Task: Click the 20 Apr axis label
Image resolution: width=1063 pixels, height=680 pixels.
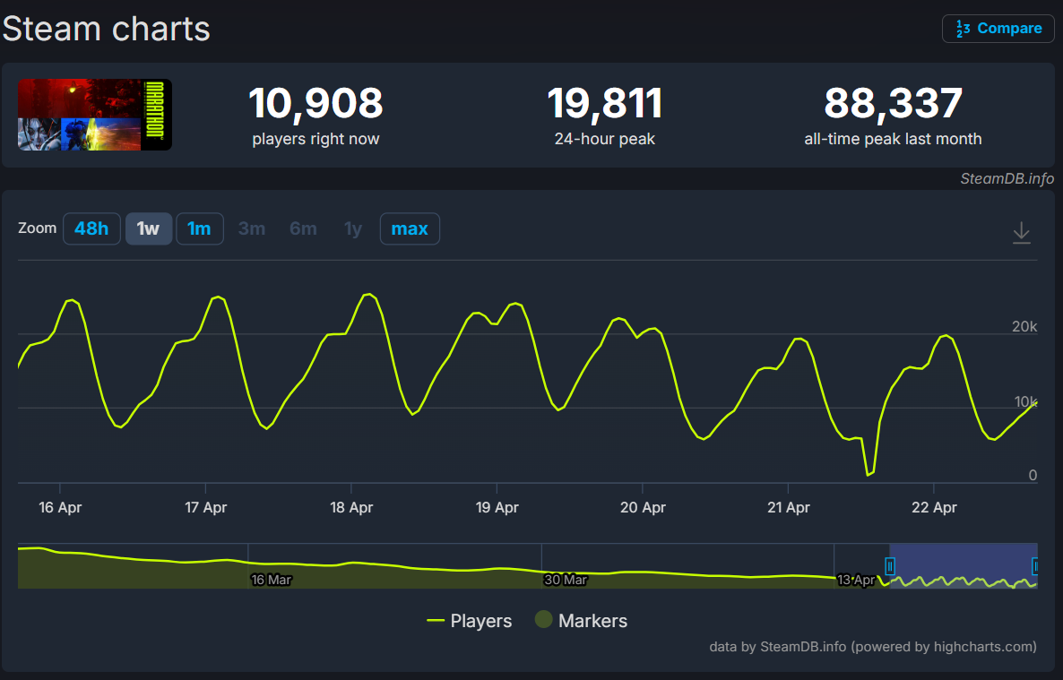Action: tap(643, 507)
